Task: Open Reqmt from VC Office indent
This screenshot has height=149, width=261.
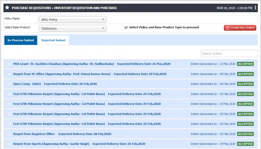Action: (62, 74)
